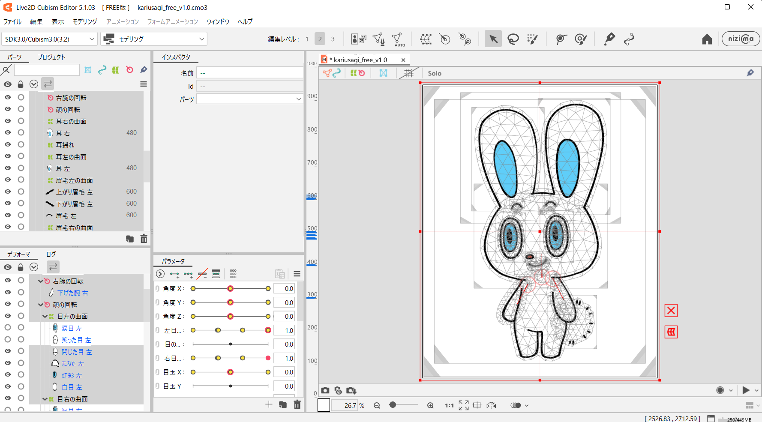The image size is (762, 422).
Task: Open the モデリング menu
Action: coord(85,21)
